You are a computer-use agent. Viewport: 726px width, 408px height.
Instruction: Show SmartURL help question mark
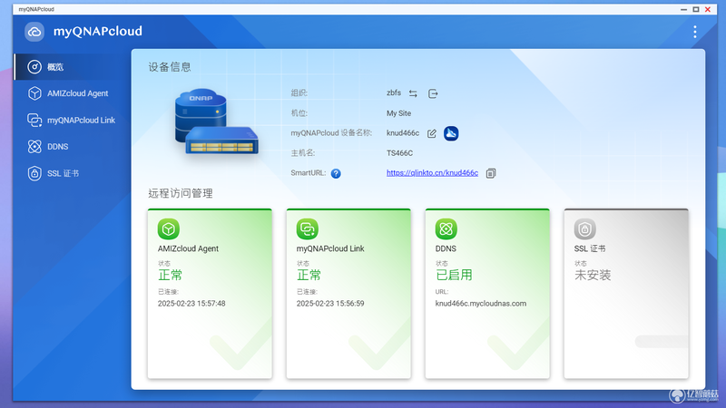tap(336, 173)
